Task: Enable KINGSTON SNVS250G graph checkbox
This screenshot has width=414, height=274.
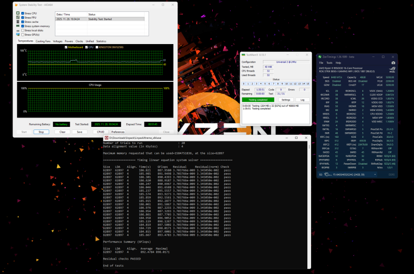Action: 97,47
